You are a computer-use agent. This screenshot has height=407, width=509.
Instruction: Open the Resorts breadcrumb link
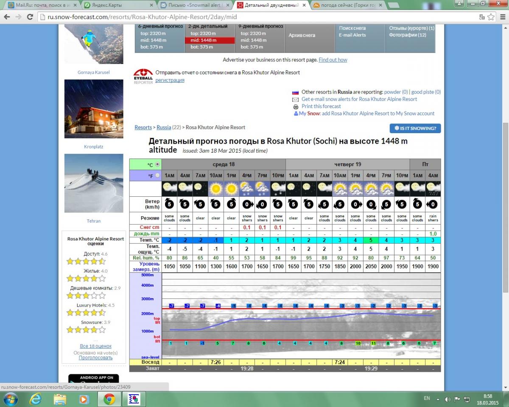click(143, 127)
